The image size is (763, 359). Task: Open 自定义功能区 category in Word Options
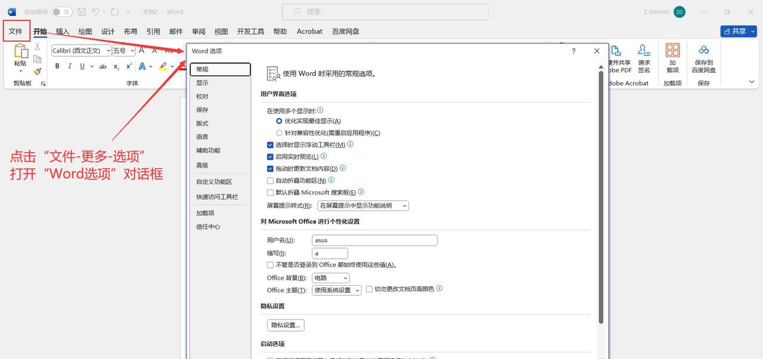(x=219, y=182)
